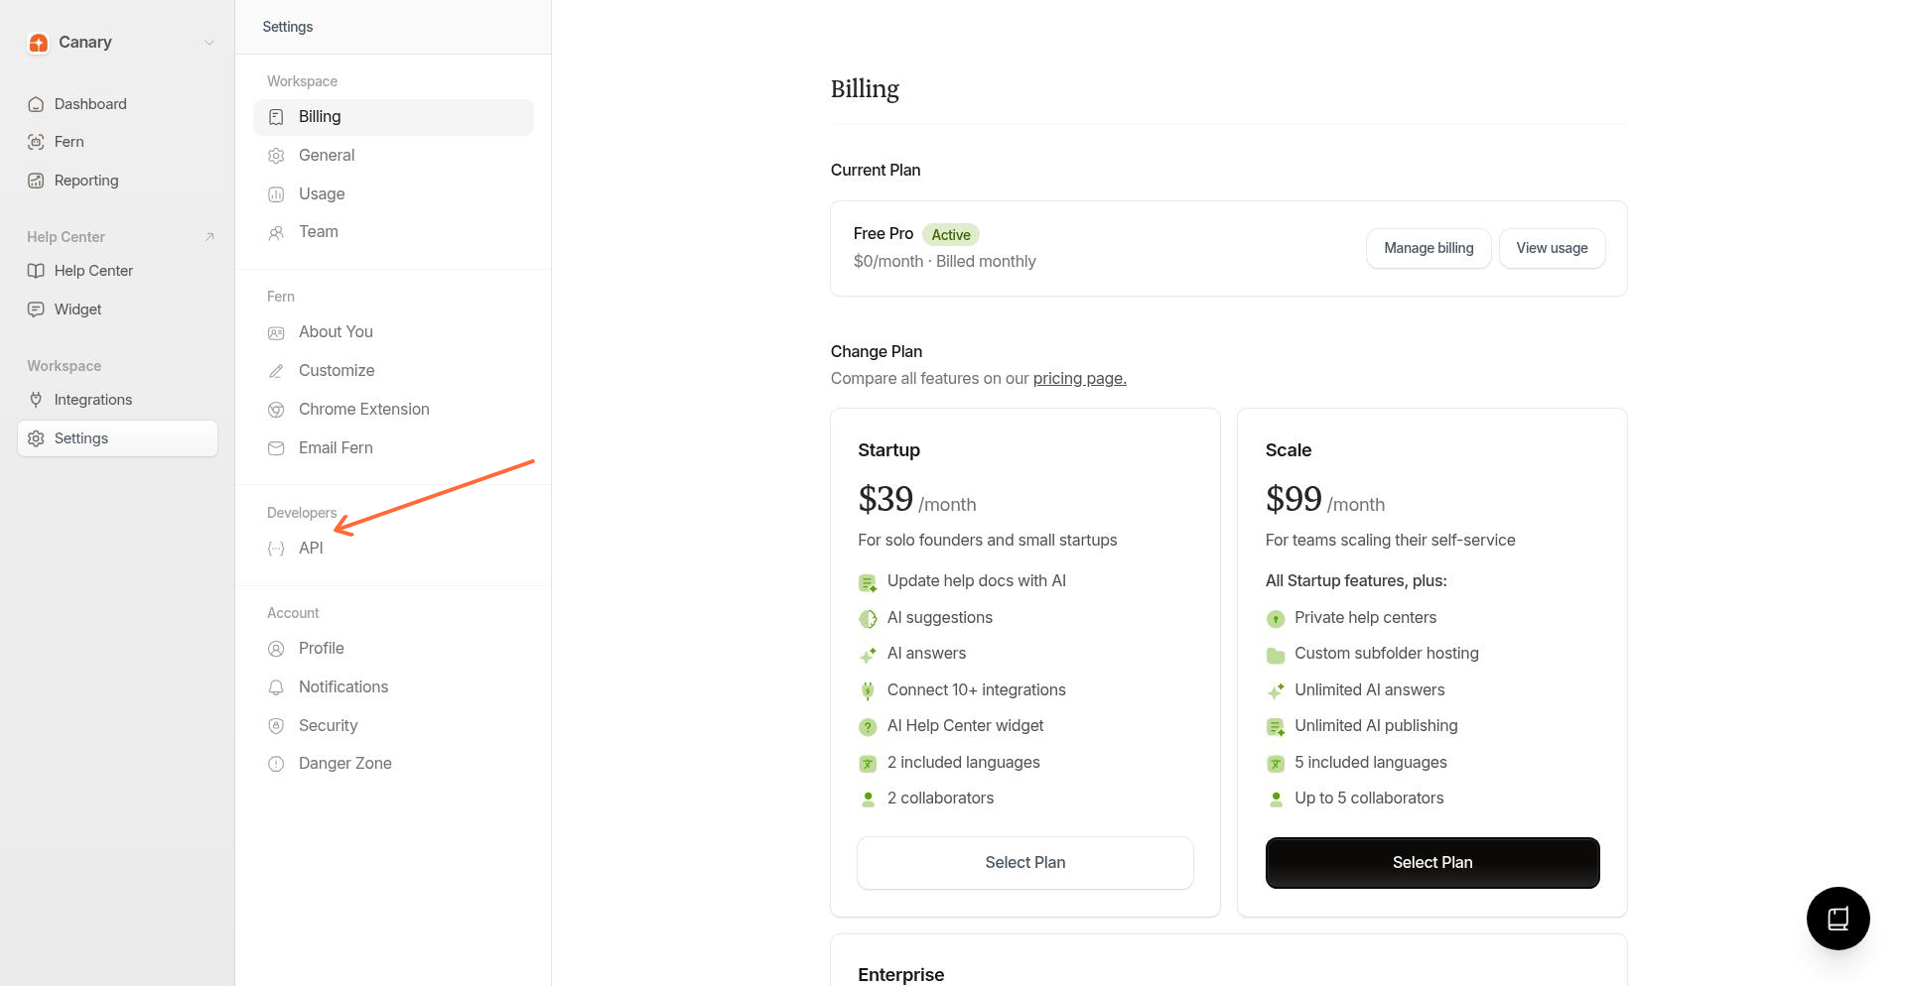Open Reporting via its chart icon

[36, 180]
